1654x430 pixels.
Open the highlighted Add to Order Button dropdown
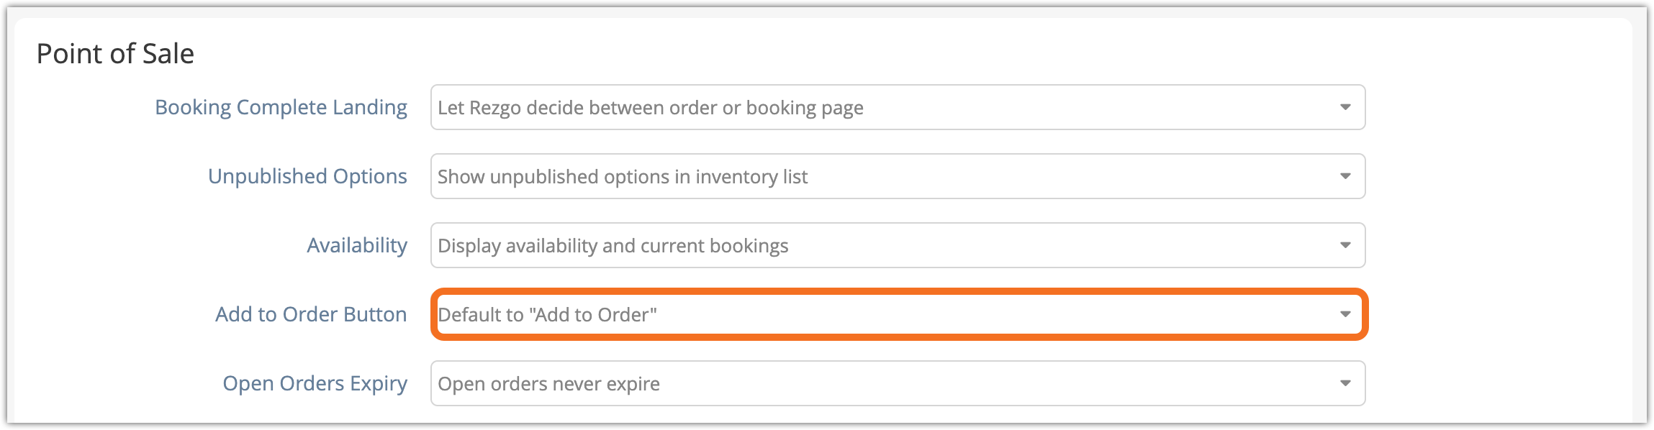click(897, 314)
